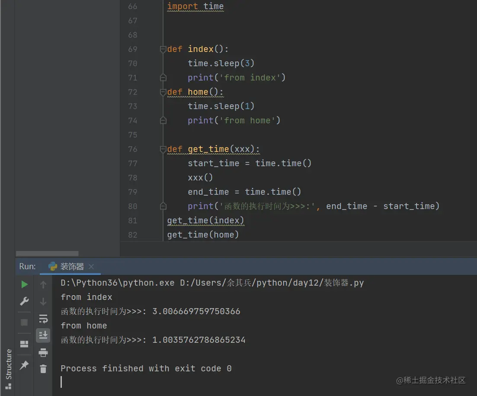The height and width of the screenshot is (396, 477).
Task: Click the grey Stop square button
Action: 24,322
